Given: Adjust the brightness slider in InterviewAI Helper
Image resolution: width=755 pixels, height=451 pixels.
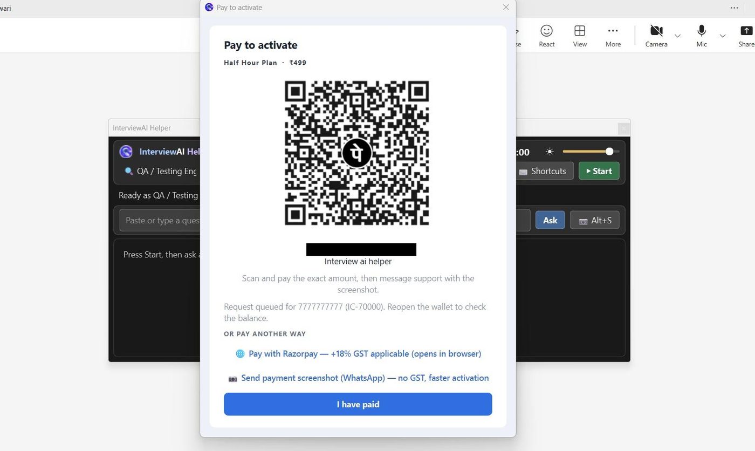Looking at the screenshot, I should (591, 152).
